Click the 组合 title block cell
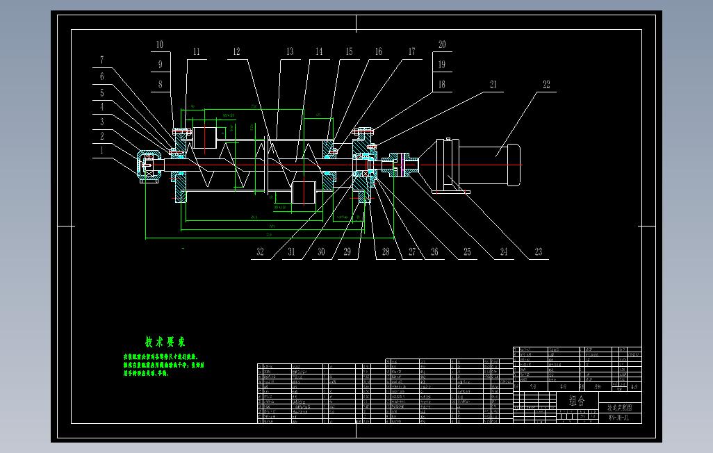Viewport: 713px width, 453px height. pos(577,401)
